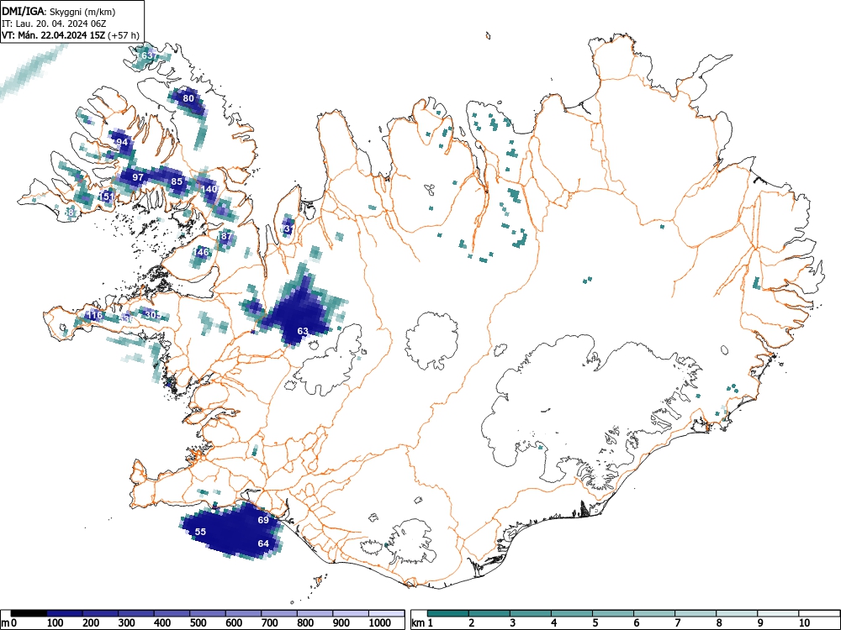Select the 3–4 km teal legend swatch
The image size is (841, 630).
531,613
